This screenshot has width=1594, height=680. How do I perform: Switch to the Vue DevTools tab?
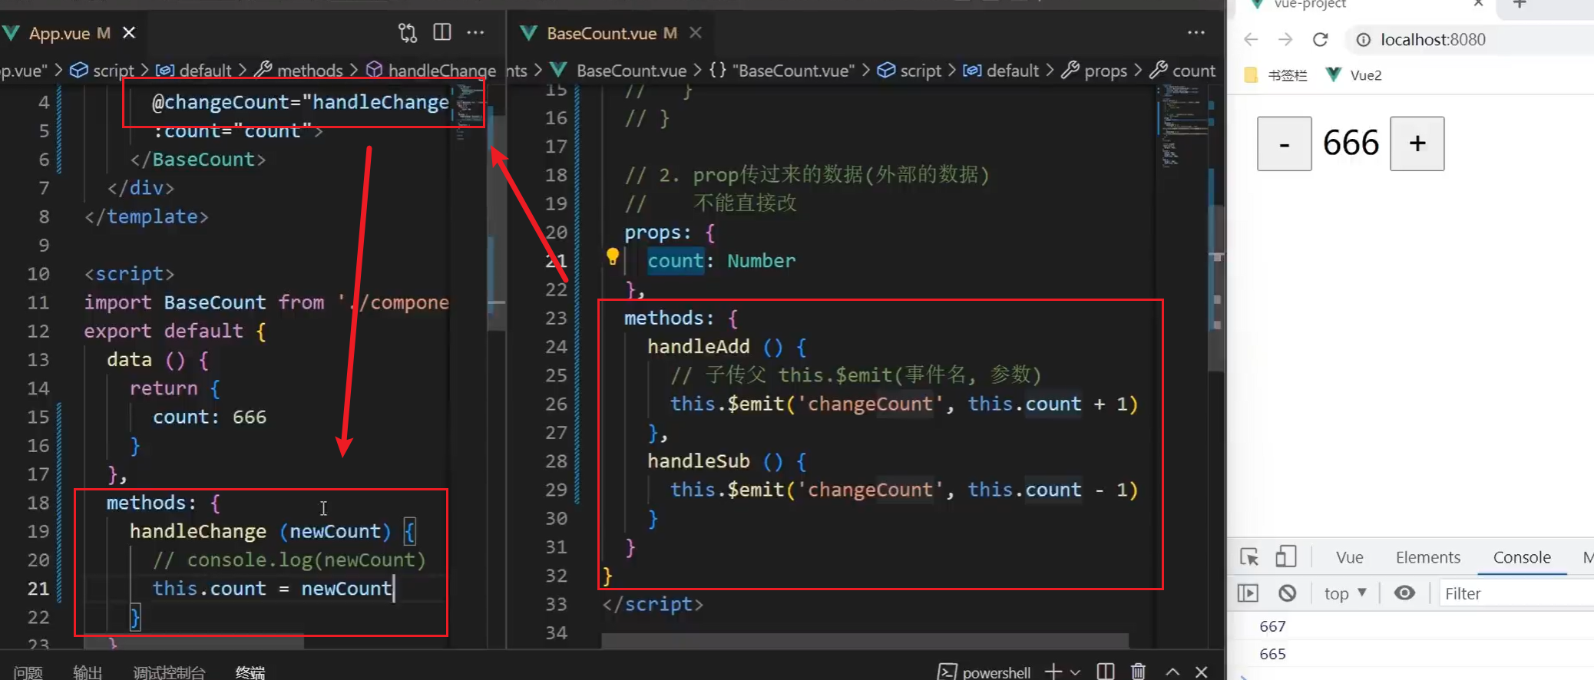coord(1349,557)
